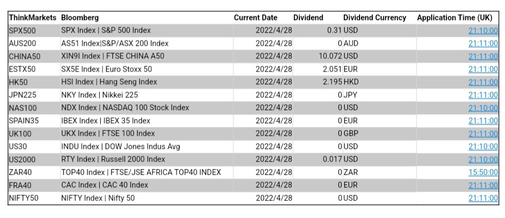
Task: Follow the NIFTY50 application time link
Action: point(483,198)
